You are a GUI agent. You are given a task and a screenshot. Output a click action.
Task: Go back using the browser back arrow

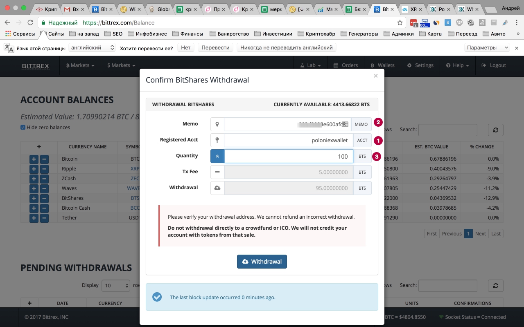[x=8, y=22]
